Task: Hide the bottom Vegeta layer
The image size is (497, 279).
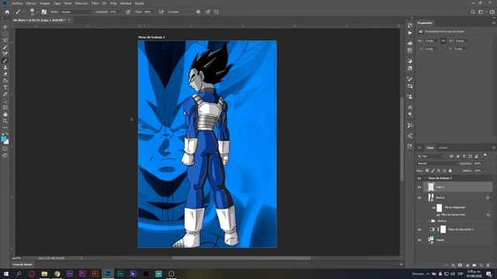Action: 419,240
